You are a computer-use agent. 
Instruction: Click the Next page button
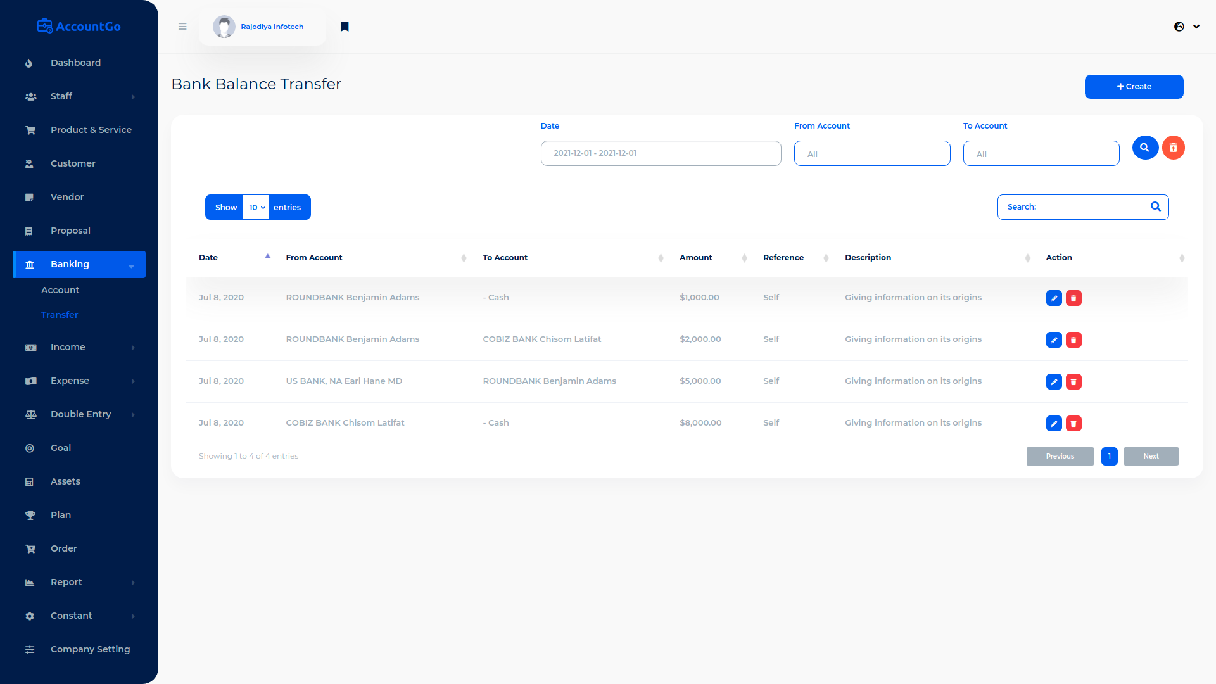(x=1151, y=456)
